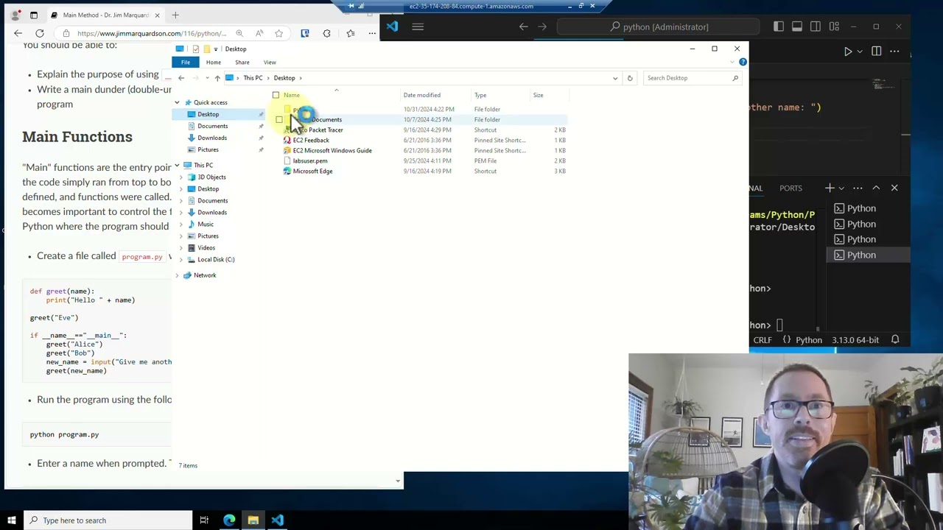943x530 pixels.
Task: Go back in Edge browser
Action: click(x=18, y=33)
